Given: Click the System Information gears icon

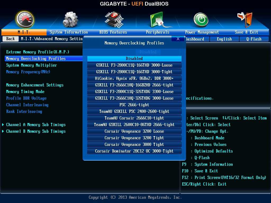Looking at the screenshot, I should coord(70,20).
